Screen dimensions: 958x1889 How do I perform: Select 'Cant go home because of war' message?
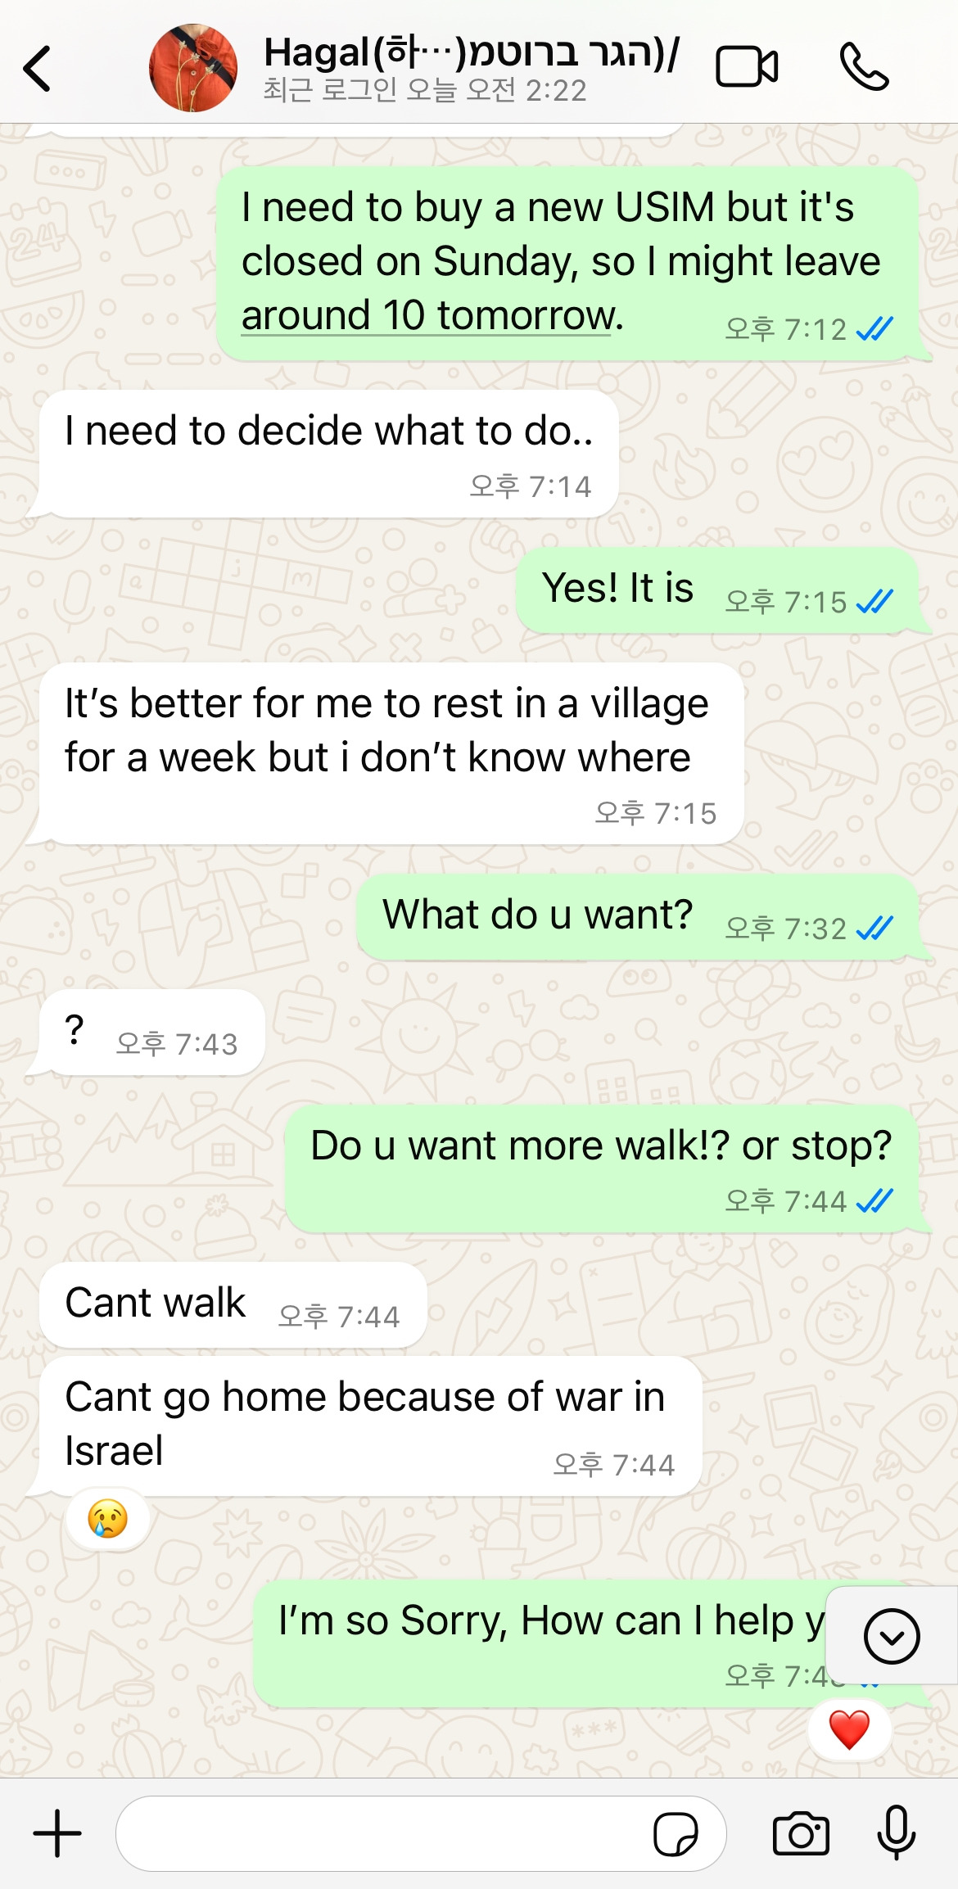click(x=370, y=1426)
